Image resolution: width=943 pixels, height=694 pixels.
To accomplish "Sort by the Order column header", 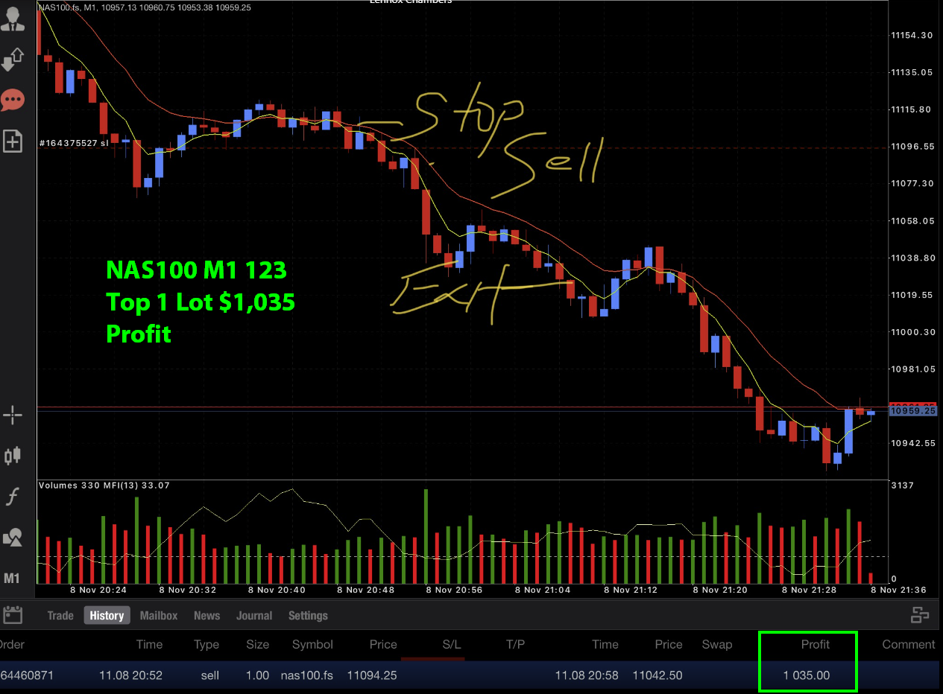I will (10, 645).
